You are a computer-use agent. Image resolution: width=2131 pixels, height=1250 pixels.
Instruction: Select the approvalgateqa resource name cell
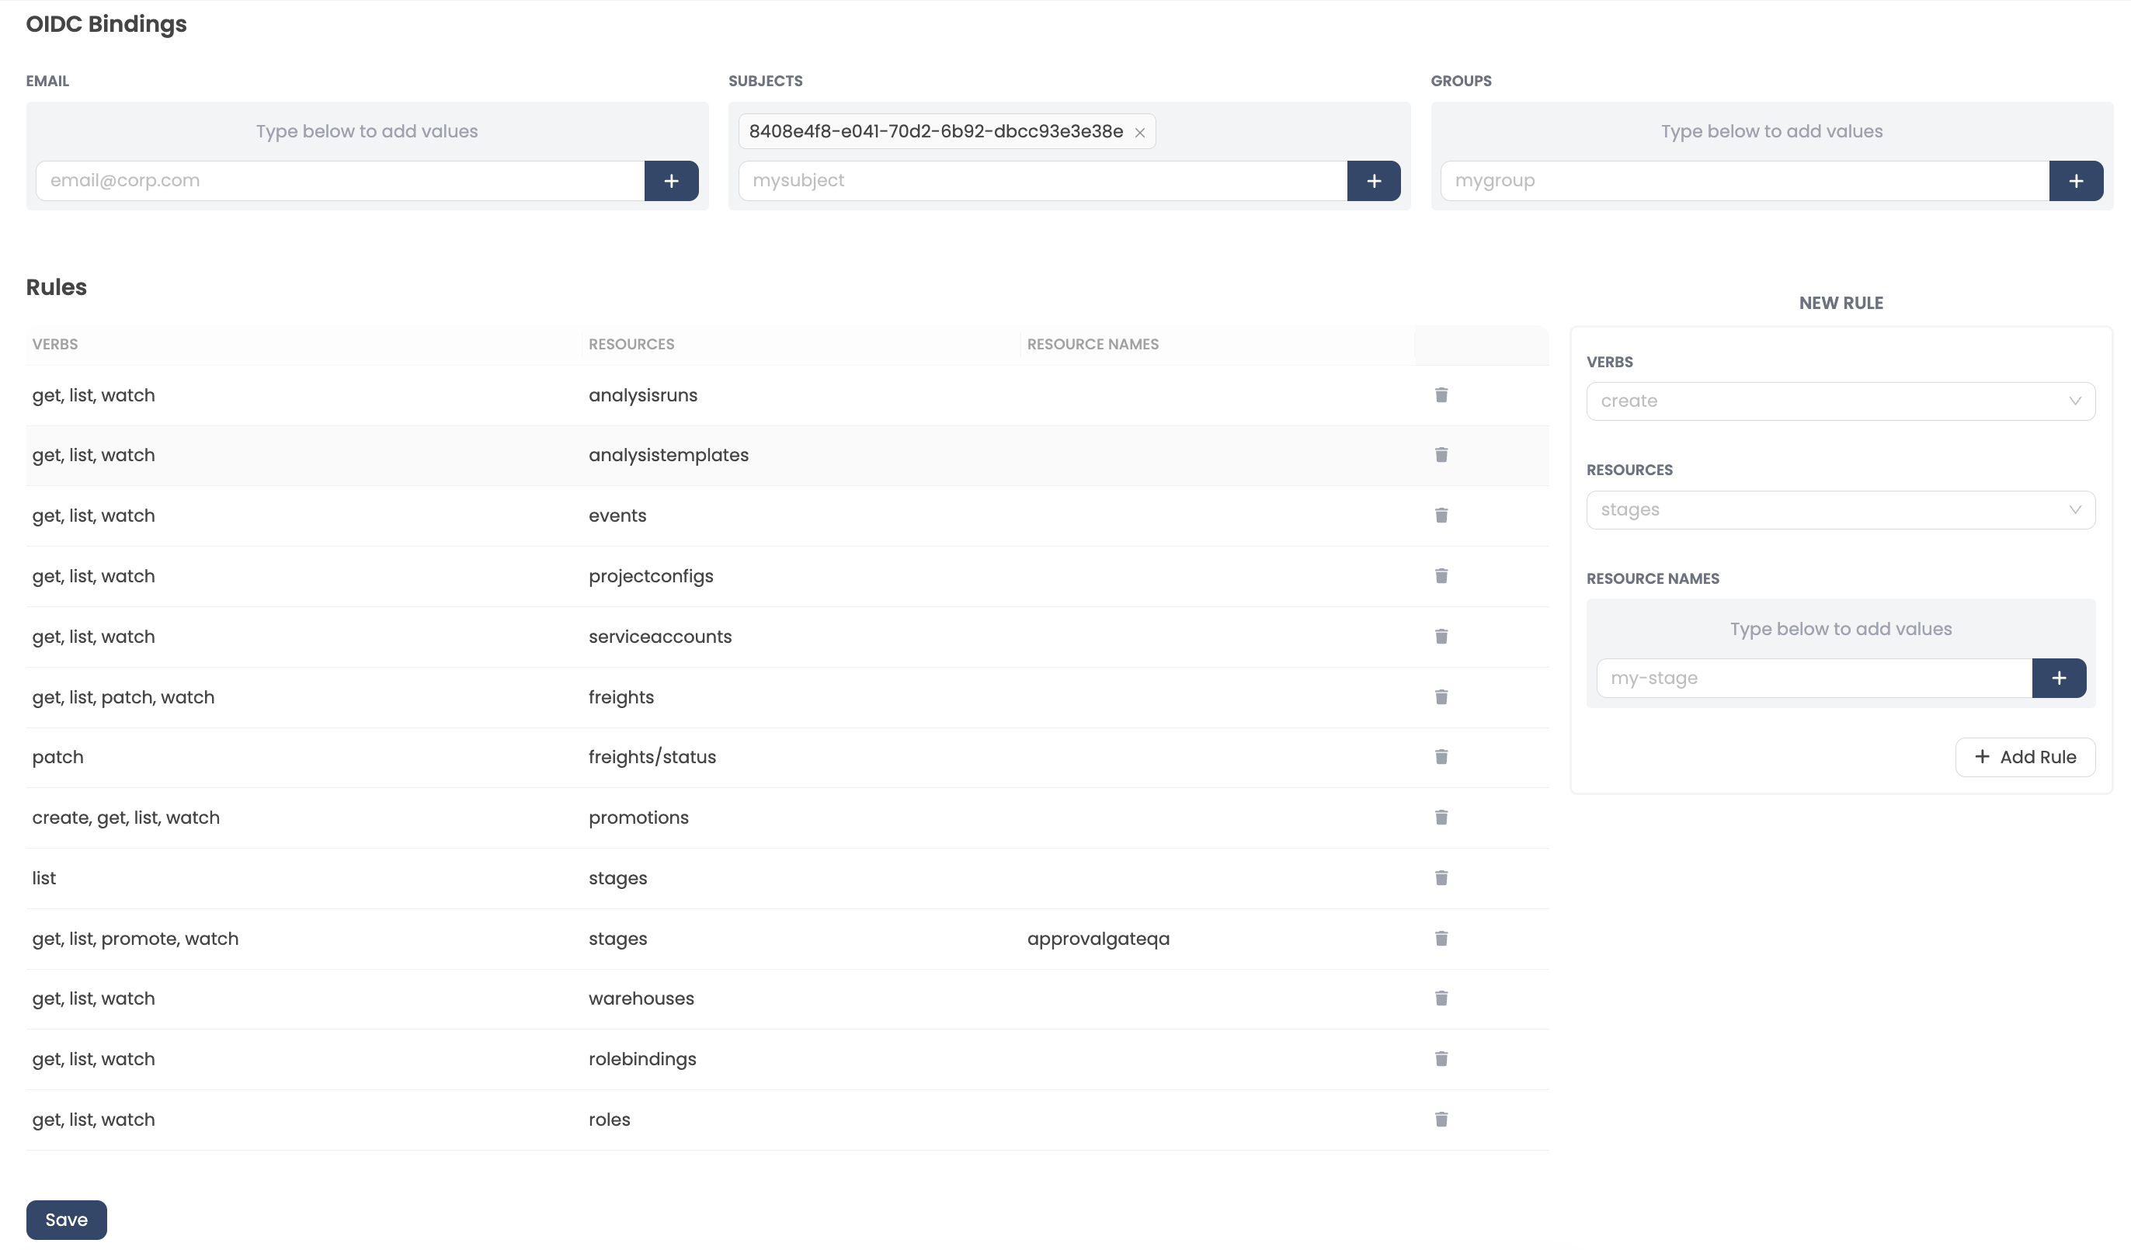pyautogui.click(x=1097, y=939)
